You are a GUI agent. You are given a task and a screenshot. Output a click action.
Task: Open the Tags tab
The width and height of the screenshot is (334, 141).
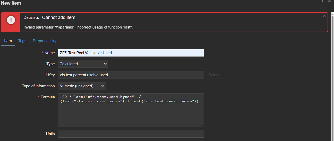click(22, 41)
